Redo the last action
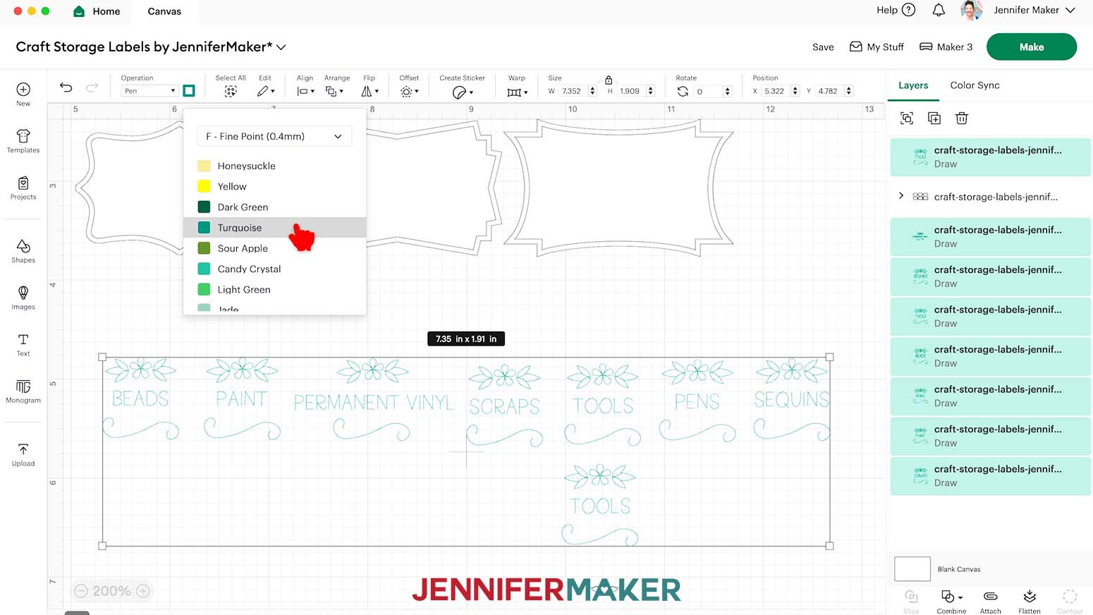Screen dimensions: 1093x615 click(x=92, y=87)
